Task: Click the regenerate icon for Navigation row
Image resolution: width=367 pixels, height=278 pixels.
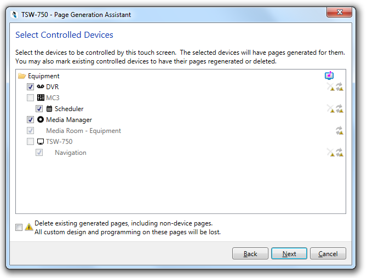Action: (x=340, y=153)
